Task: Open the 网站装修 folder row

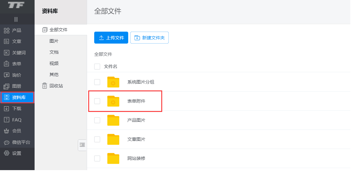Action: click(136, 158)
